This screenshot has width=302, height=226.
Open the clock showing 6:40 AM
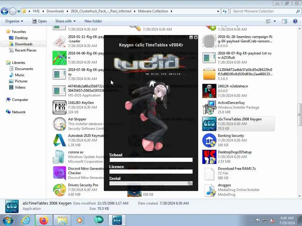(x=287, y=220)
